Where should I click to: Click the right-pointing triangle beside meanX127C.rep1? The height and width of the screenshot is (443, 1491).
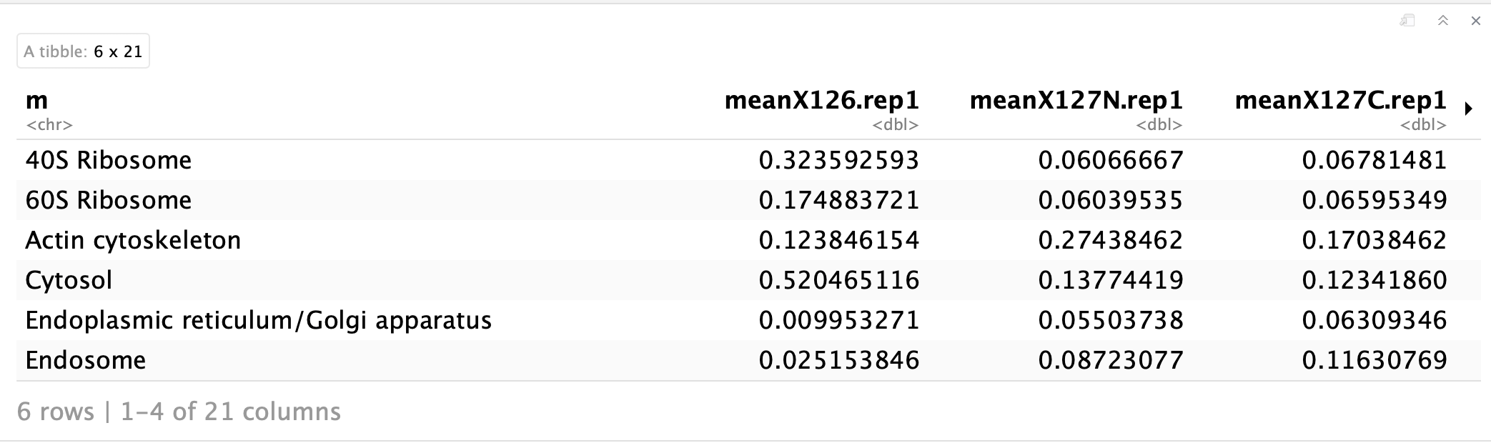(1470, 109)
